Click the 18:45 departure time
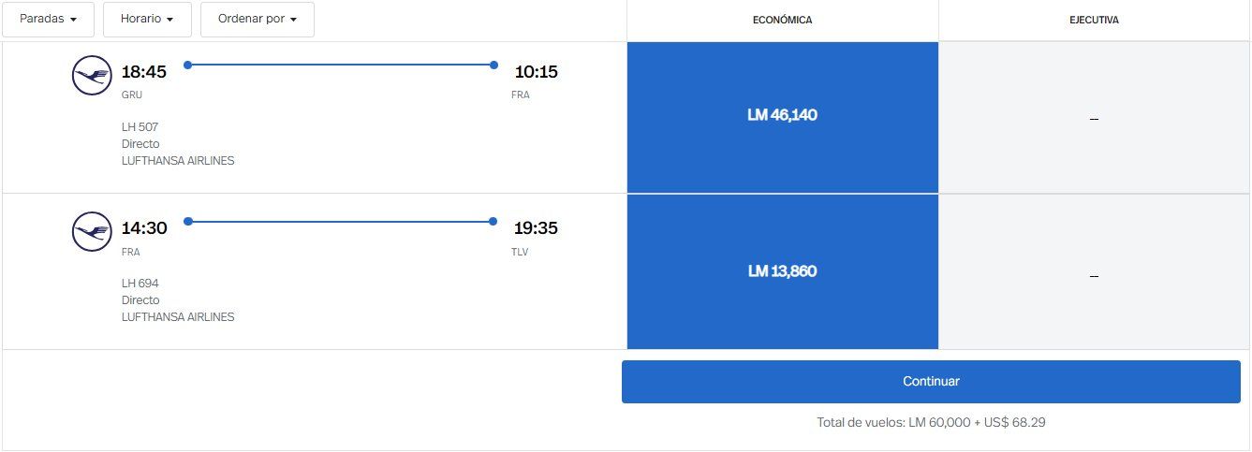Image resolution: width=1252 pixels, height=452 pixels. 144,72
